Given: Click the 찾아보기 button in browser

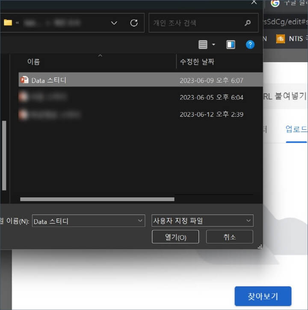Looking at the screenshot, I should 263,296.
